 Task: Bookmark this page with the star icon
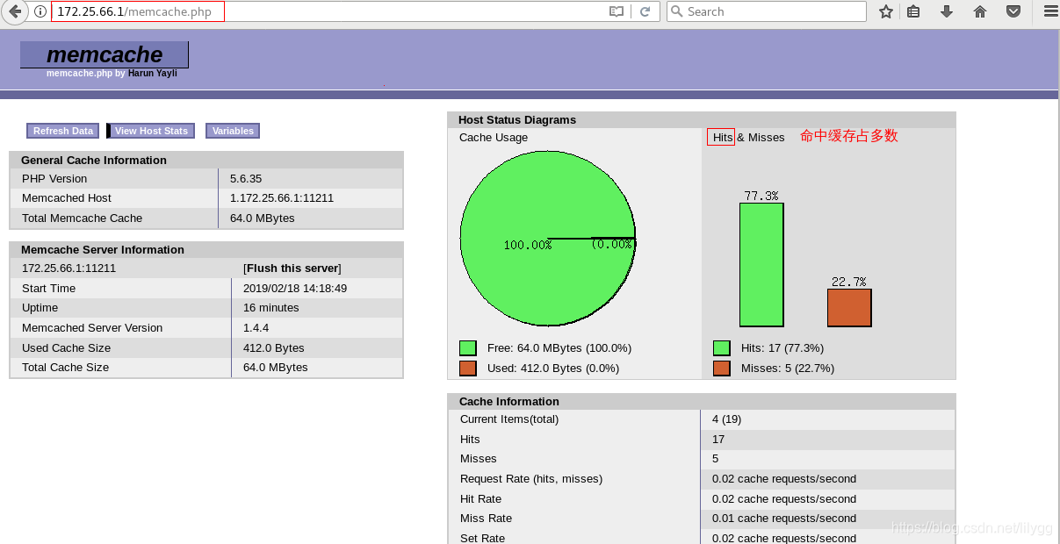coord(886,11)
